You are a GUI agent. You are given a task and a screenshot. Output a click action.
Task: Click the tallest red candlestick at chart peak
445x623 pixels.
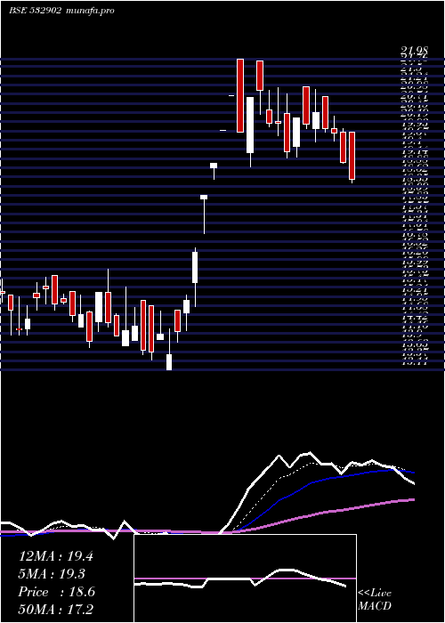[240, 95]
